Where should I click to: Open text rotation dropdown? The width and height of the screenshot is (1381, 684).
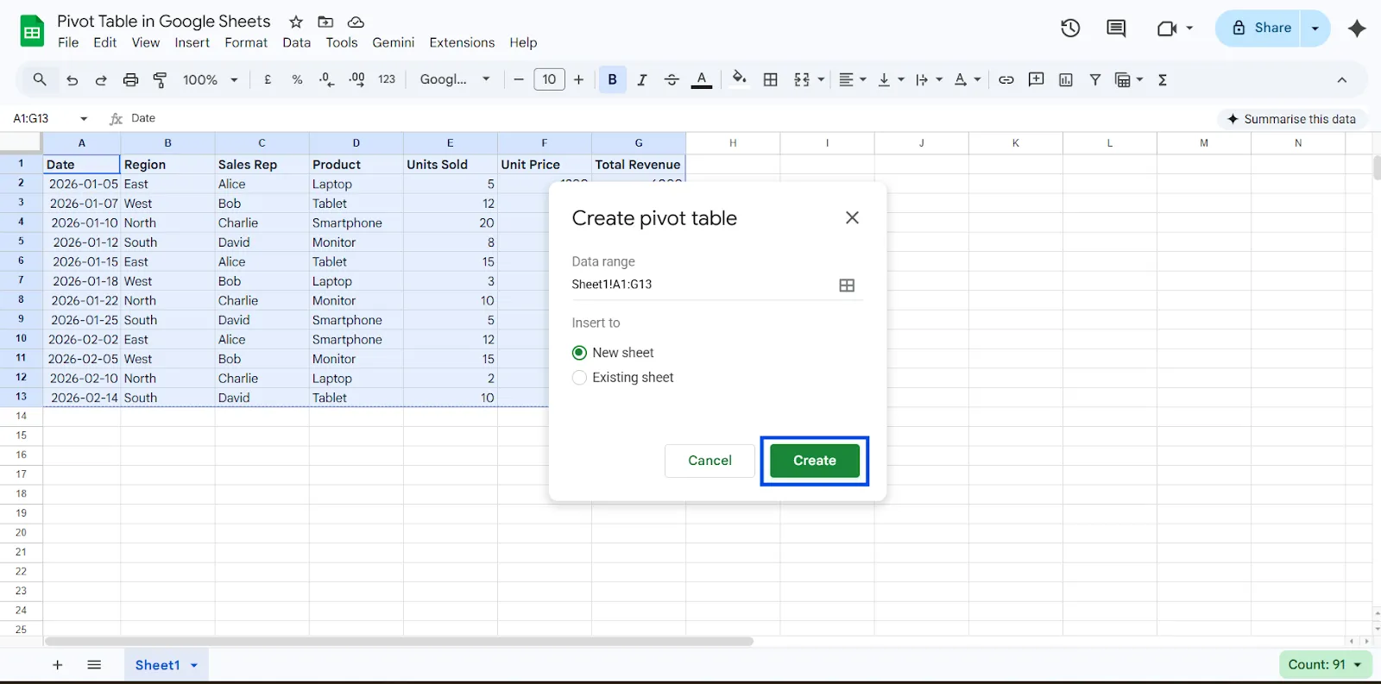968,79
